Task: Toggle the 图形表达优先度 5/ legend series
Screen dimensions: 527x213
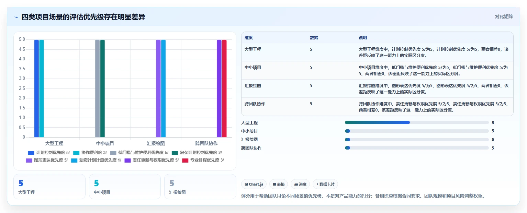Action: (x=47, y=160)
